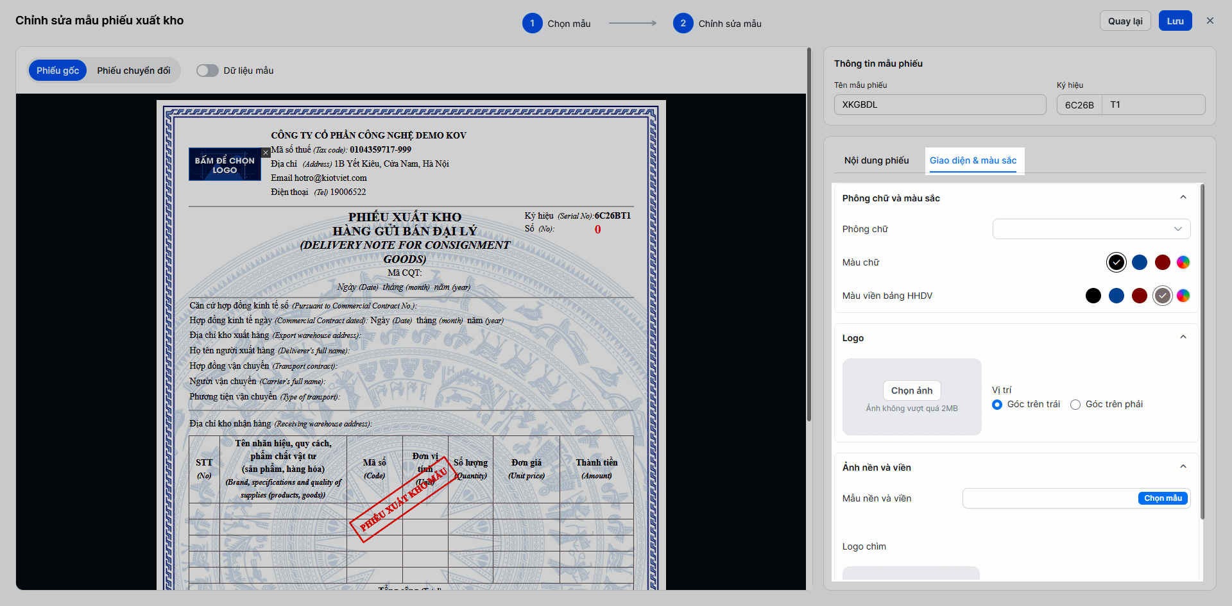1232x606 pixels.
Task: Pick dark red swatch for Màu viền bảng HHDV
Action: click(x=1140, y=296)
